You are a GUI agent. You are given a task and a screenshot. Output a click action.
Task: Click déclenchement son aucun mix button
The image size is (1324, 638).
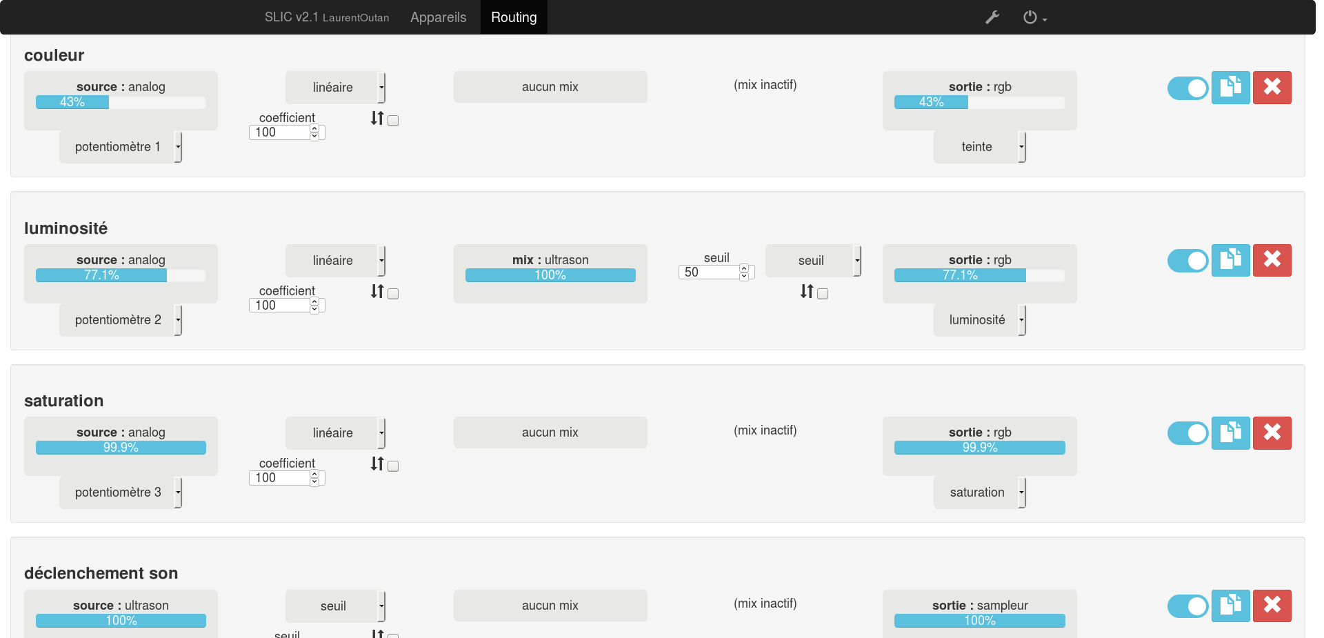point(550,606)
